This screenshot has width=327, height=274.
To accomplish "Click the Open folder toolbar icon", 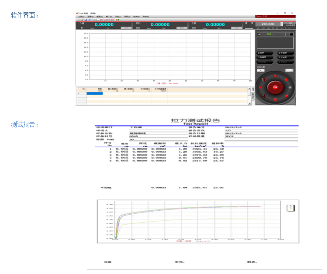I will pyautogui.click(x=82, y=20).
